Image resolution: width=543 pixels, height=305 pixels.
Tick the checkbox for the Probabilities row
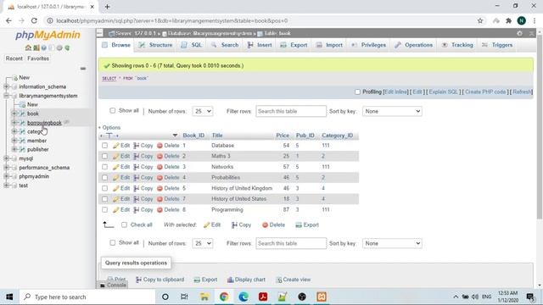(x=104, y=178)
